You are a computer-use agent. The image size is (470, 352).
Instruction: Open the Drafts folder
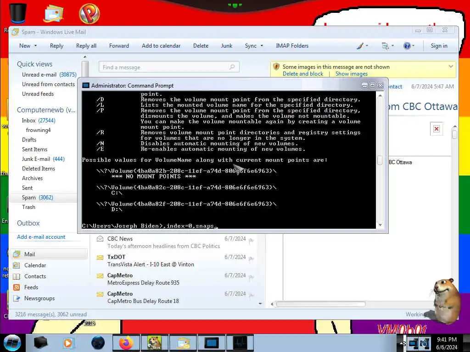click(x=29, y=140)
